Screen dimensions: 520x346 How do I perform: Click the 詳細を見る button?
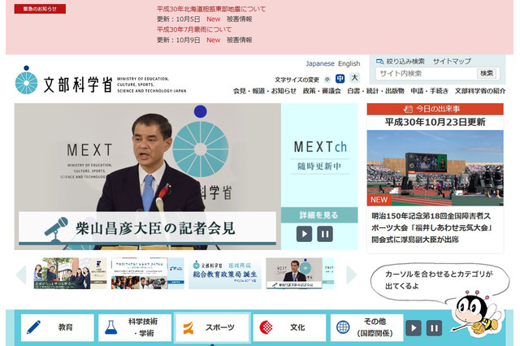(319, 215)
